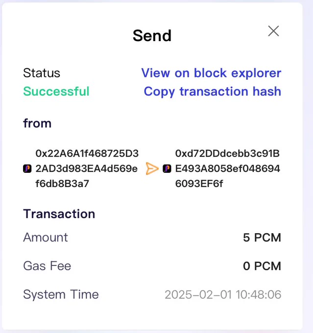Open View on block explorer link
Image resolution: width=313 pixels, height=333 pixels.
point(211,73)
